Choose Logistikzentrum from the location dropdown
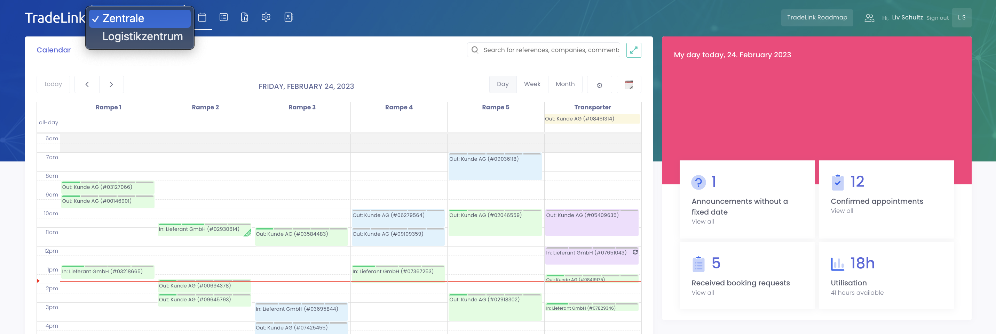Image resolution: width=996 pixels, height=334 pixels. pyautogui.click(x=142, y=37)
